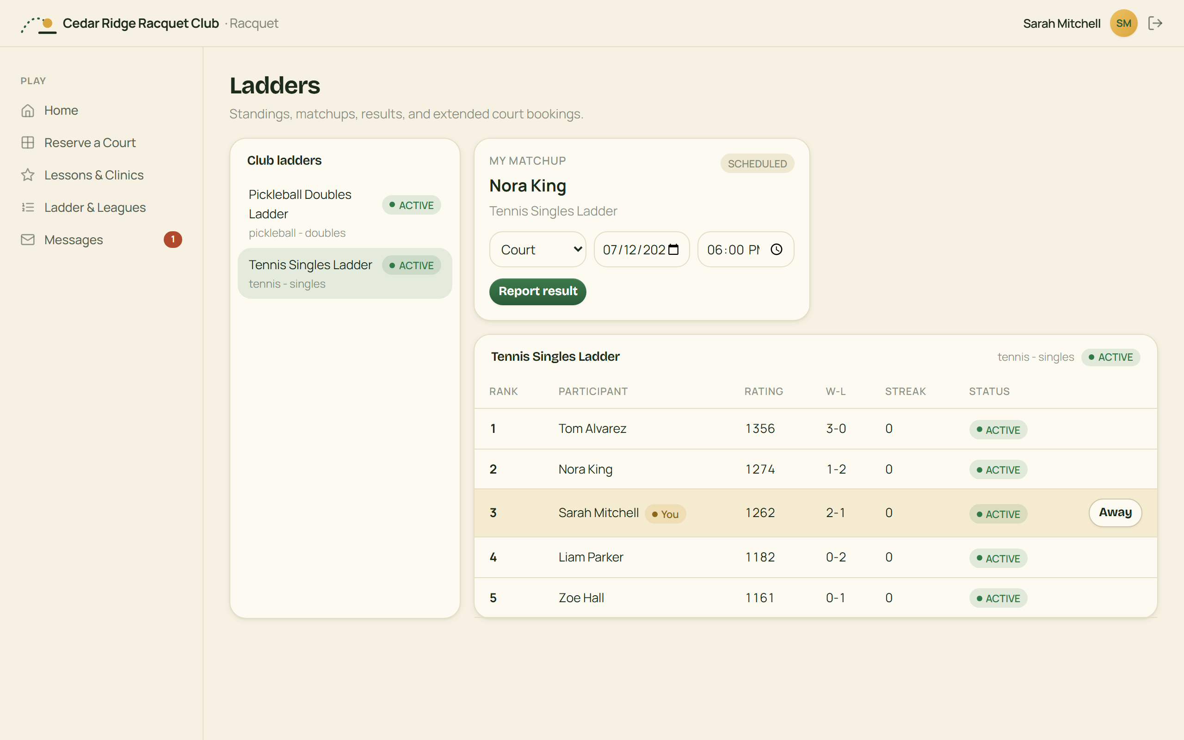This screenshot has height=740, width=1184.
Task: Click the Cedar Ridge Racquet Club logo icon
Action: (39, 24)
